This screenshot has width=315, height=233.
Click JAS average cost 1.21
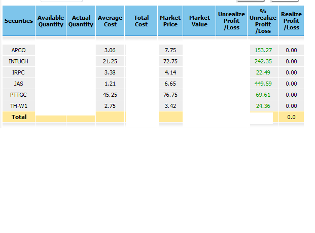[x=110, y=84]
